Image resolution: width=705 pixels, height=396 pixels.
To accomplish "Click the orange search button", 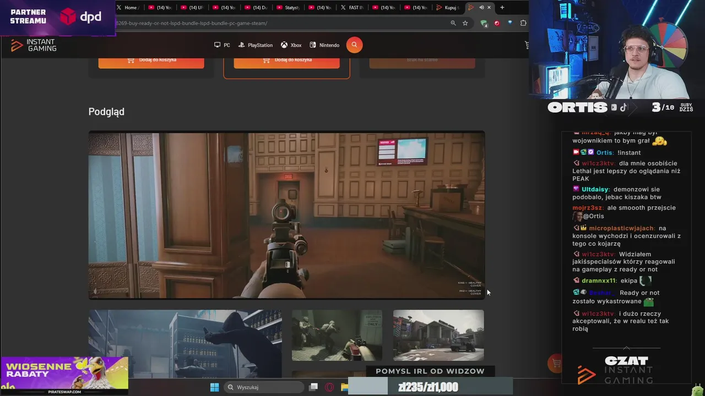I will (x=354, y=45).
